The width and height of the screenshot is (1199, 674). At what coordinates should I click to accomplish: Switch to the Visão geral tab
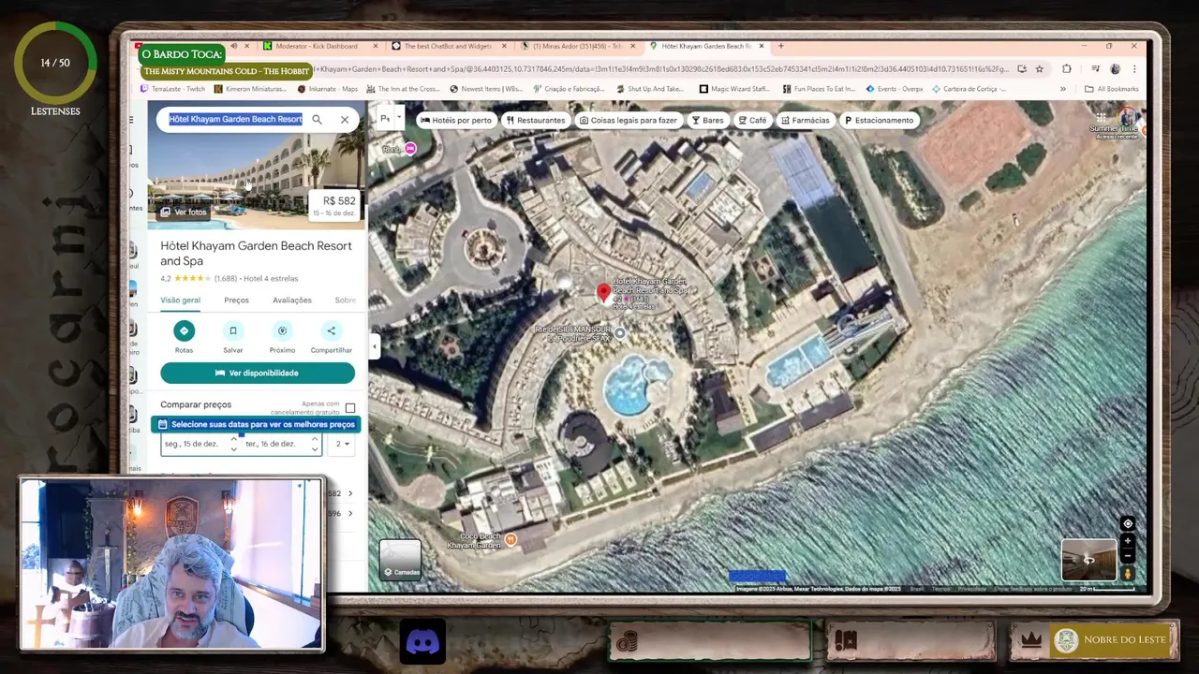click(x=180, y=300)
